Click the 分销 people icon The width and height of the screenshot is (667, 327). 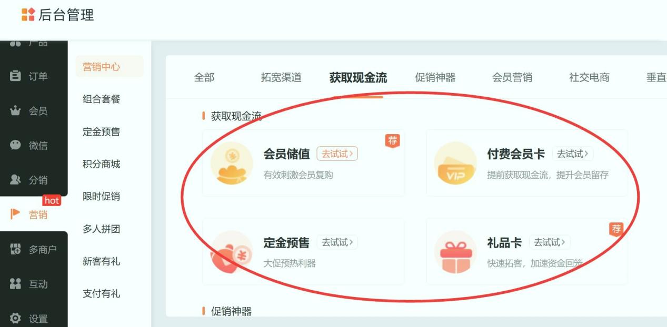tap(16, 180)
